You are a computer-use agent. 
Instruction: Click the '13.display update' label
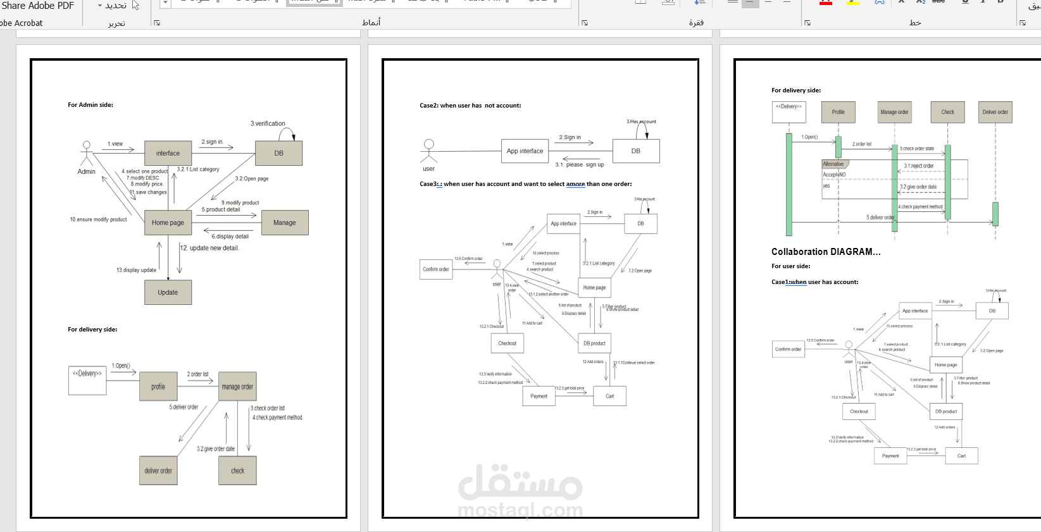coord(136,270)
